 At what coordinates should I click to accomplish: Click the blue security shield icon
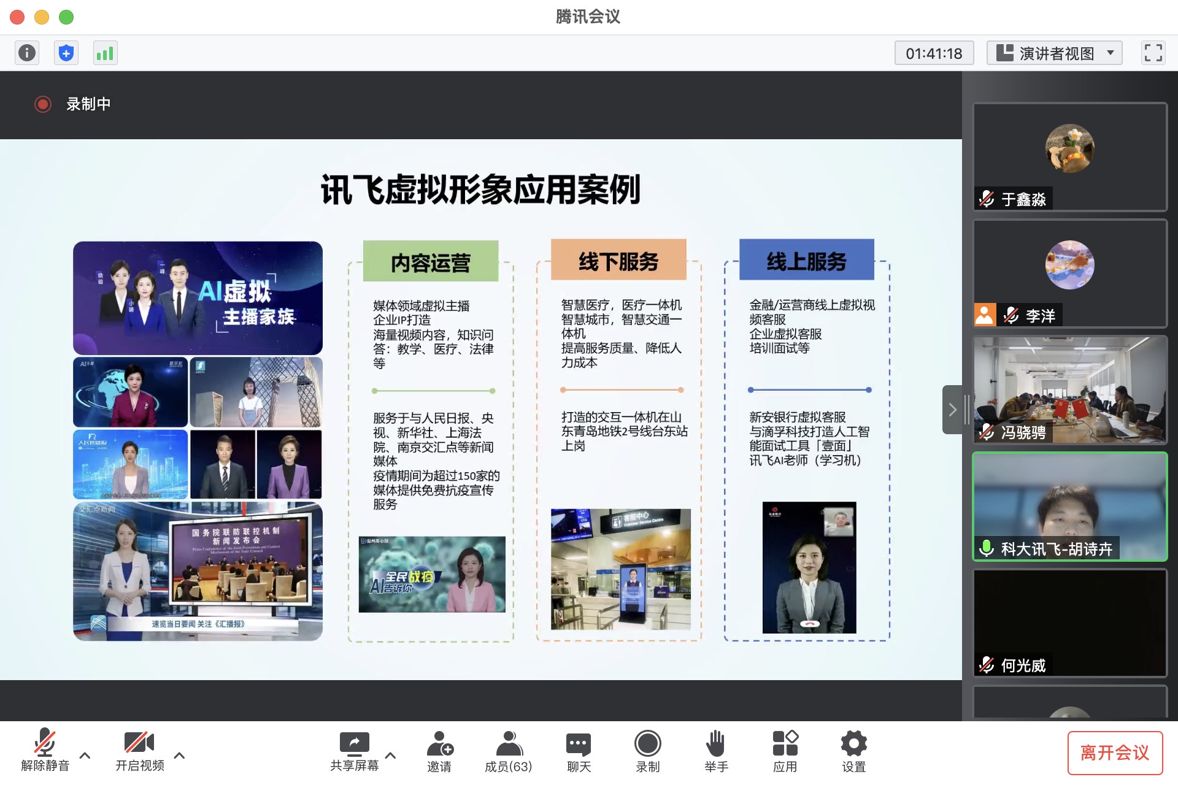[66, 53]
